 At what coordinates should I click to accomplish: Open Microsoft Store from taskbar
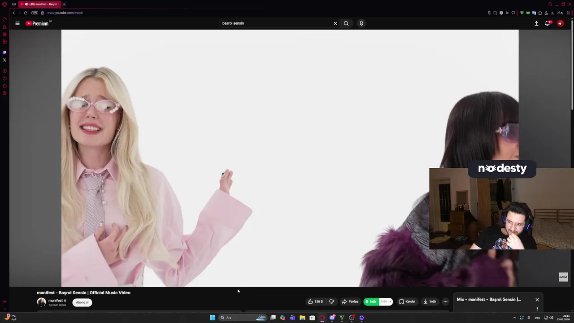point(312,318)
